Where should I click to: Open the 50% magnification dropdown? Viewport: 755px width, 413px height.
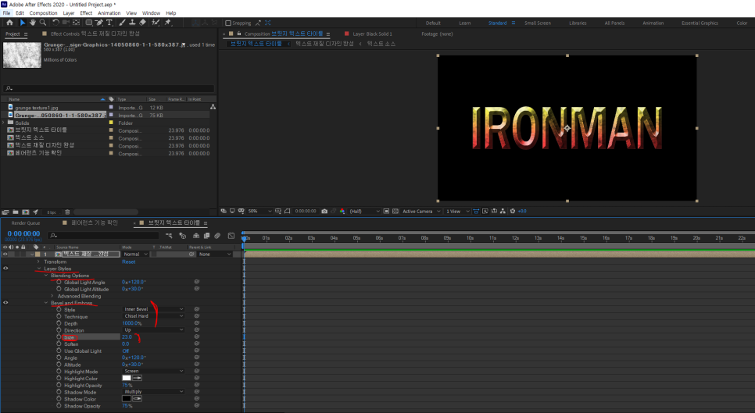click(x=260, y=211)
